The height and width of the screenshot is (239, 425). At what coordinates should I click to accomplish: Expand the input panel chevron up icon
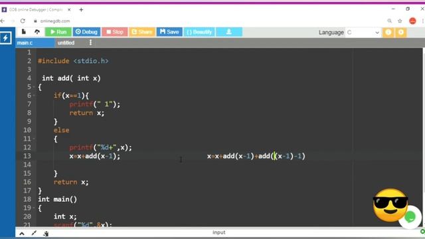tap(22, 233)
